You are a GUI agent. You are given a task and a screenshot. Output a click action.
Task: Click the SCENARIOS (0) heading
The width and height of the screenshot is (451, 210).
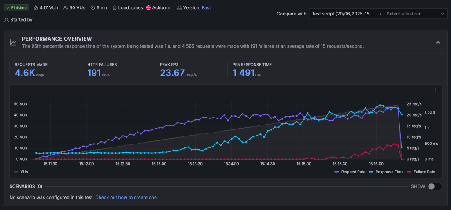pyautogui.click(x=26, y=186)
